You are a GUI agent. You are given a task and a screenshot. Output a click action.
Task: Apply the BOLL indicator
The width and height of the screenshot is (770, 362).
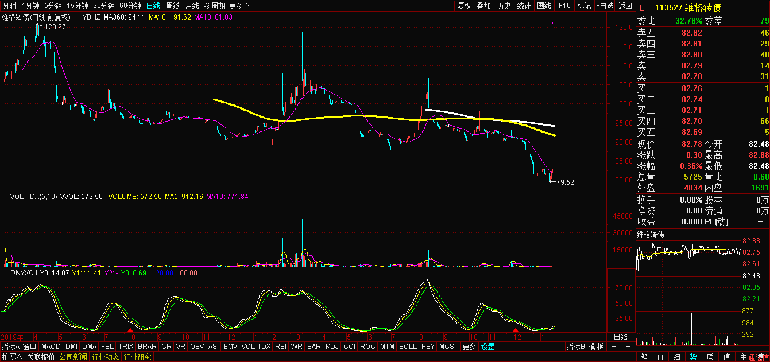(408, 347)
